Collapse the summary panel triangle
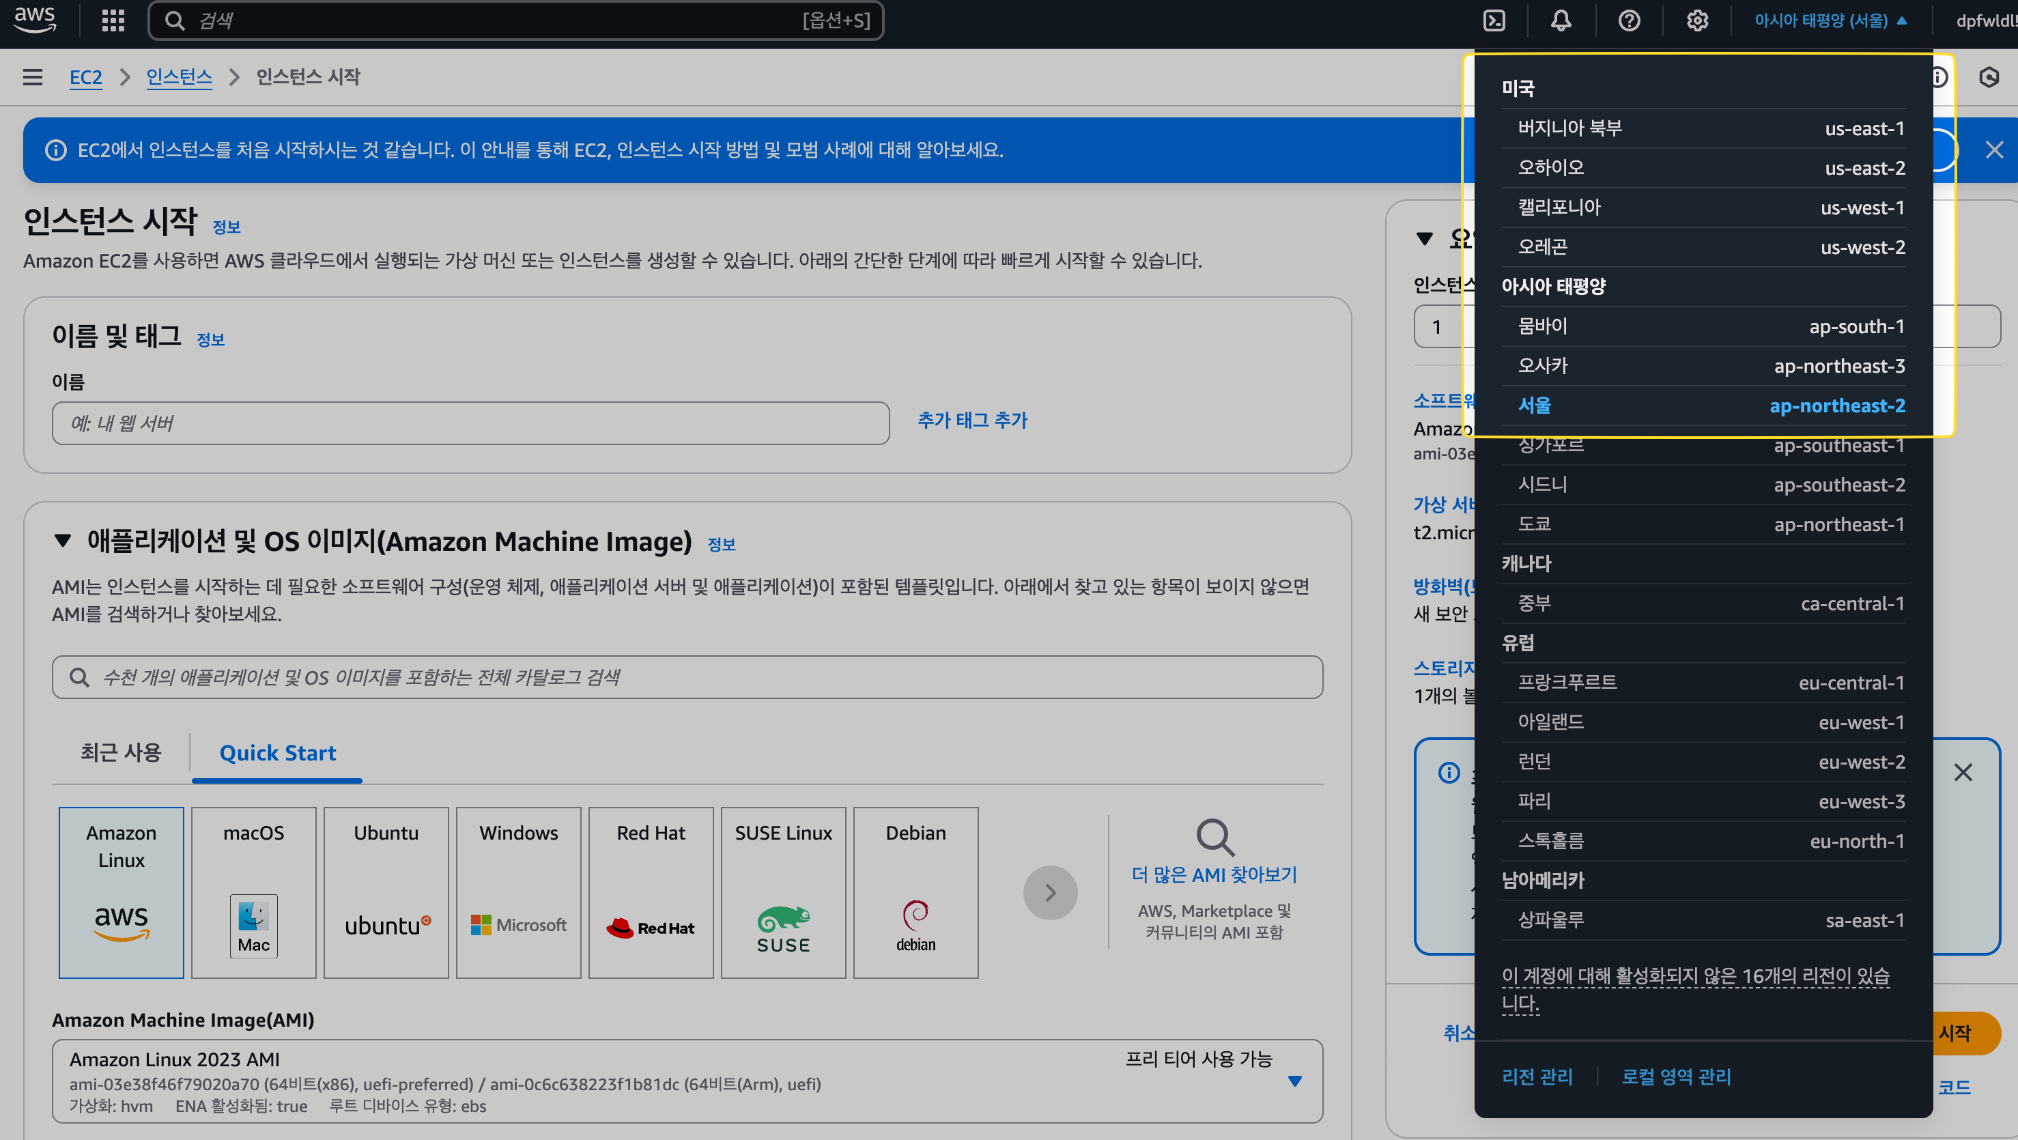 coord(1425,238)
